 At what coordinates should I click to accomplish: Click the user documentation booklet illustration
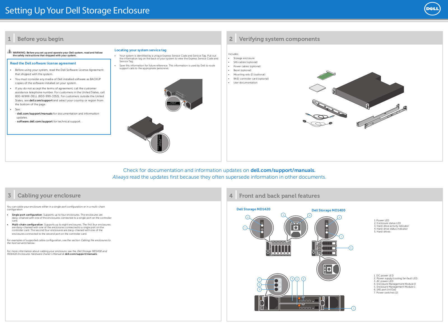click(x=318, y=88)
